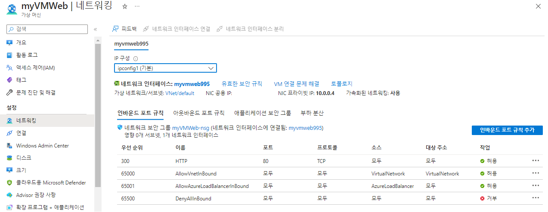Click the 피드백 toolbar button
Viewport: 548px width, 212px height.
(124, 29)
